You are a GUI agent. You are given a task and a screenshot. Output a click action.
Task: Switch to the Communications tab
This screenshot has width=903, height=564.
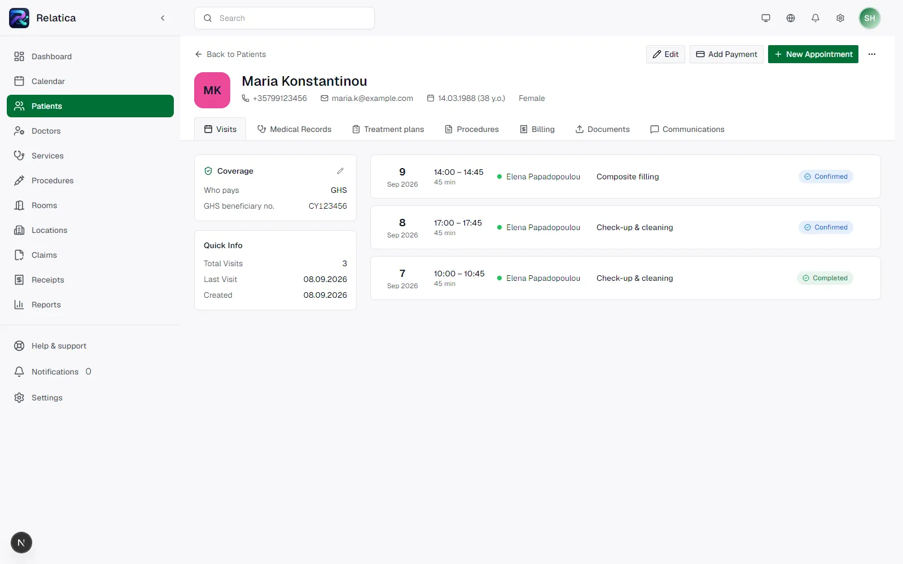687,129
